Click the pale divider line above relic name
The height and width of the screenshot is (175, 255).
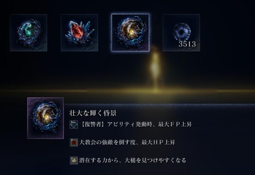click(159, 105)
